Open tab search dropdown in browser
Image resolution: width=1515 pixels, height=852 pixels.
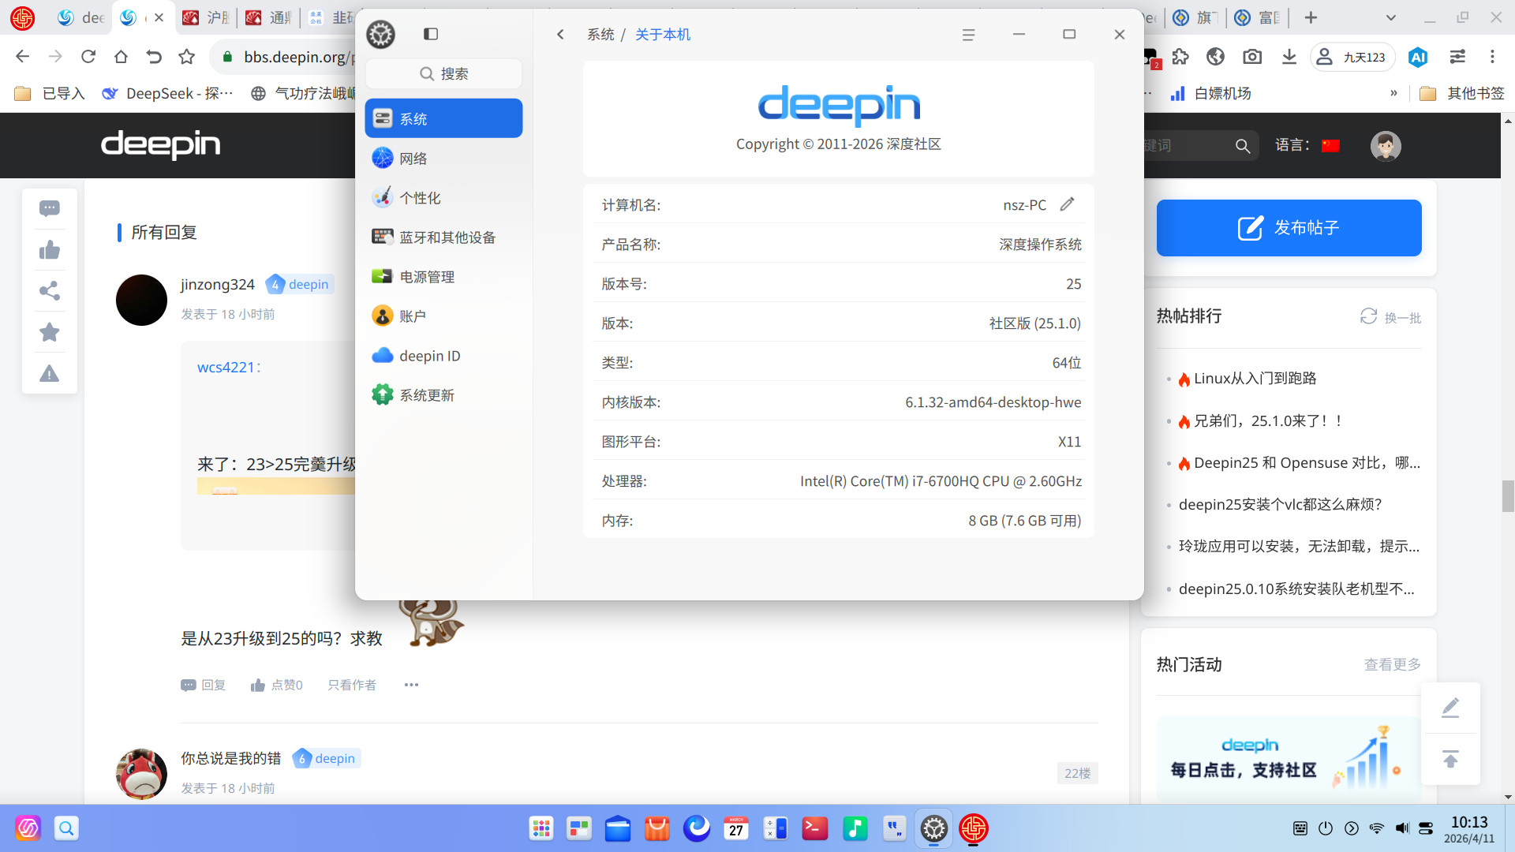(1390, 17)
